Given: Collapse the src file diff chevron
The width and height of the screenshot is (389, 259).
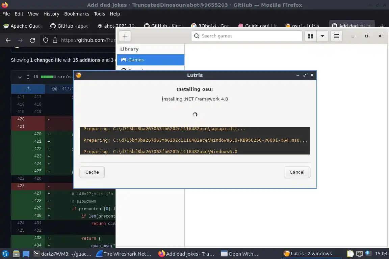Looking at the screenshot, I should 20,77.
